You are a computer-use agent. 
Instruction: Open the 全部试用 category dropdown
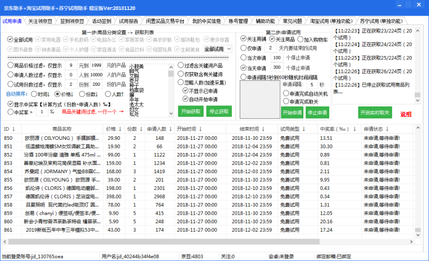218,49
